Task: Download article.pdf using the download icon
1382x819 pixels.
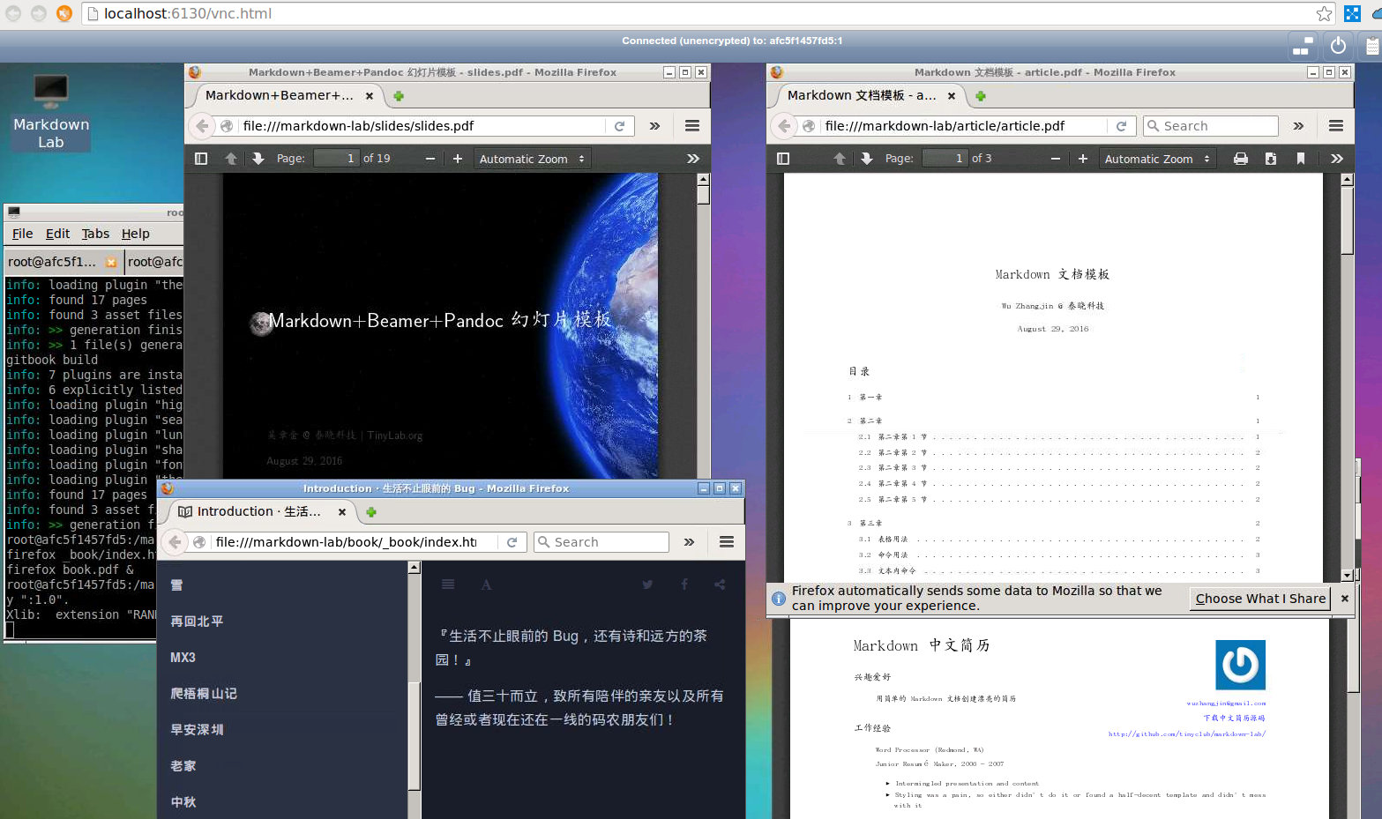Action: pos(1271,158)
